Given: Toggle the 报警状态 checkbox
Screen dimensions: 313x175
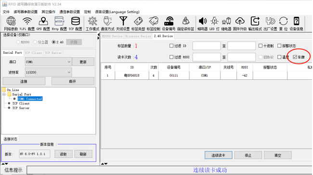Looking at the screenshot, I should [x=279, y=46].
